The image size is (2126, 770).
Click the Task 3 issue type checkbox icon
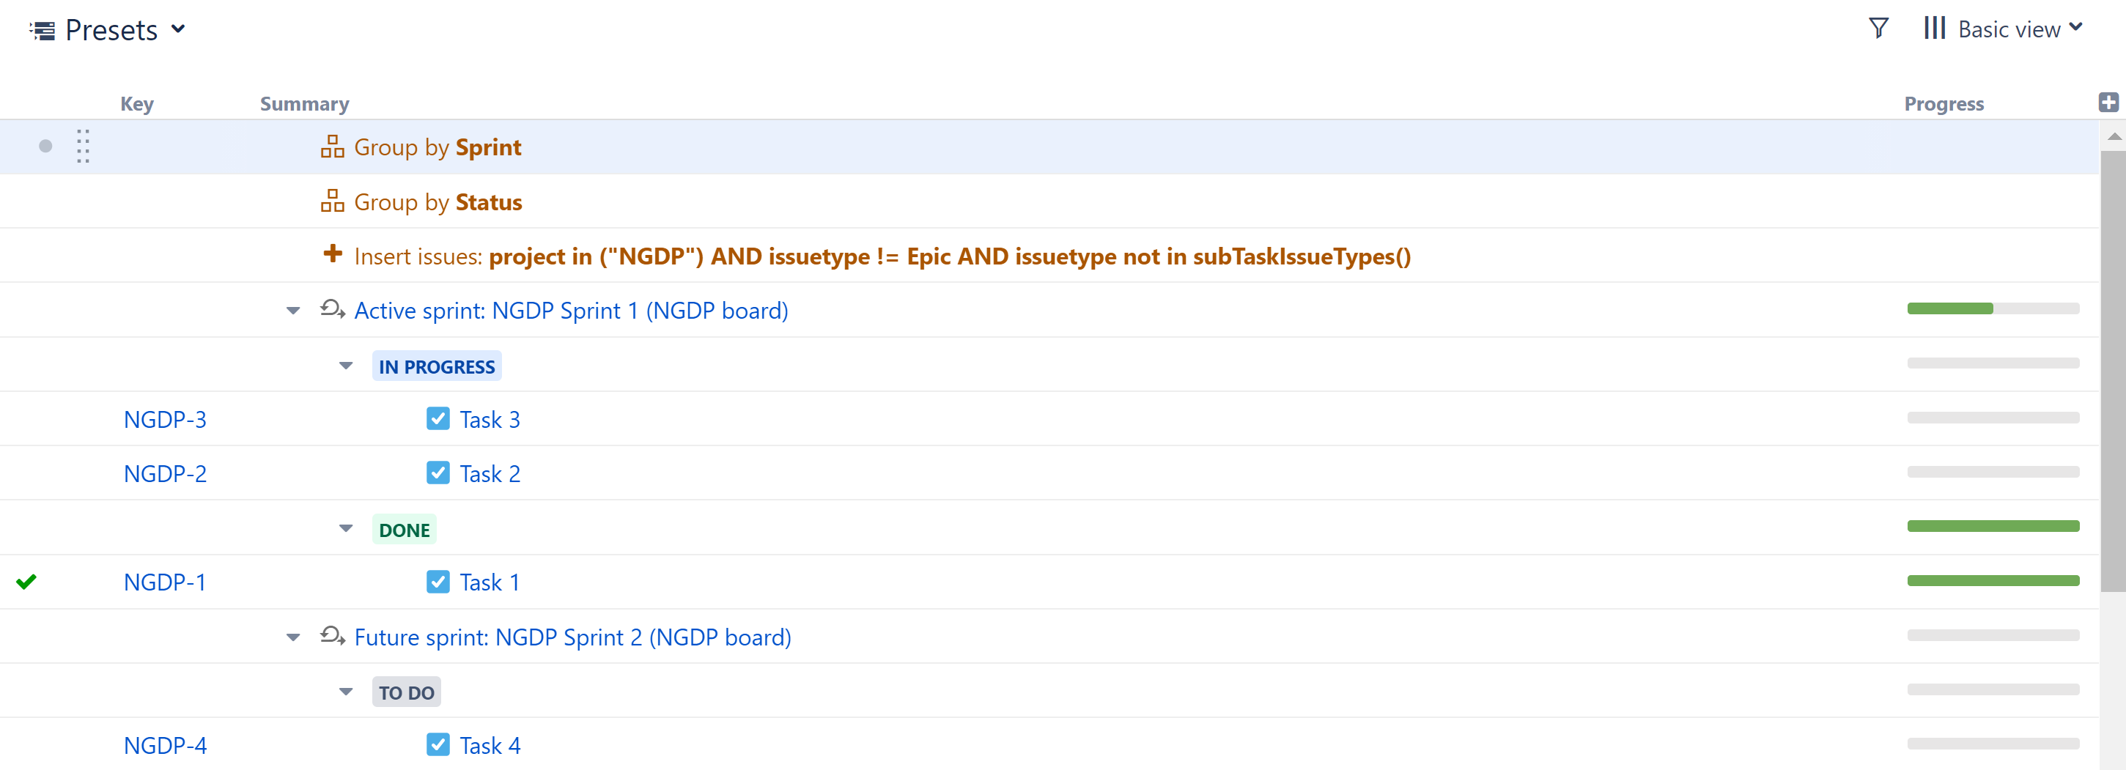click(438, 418)
